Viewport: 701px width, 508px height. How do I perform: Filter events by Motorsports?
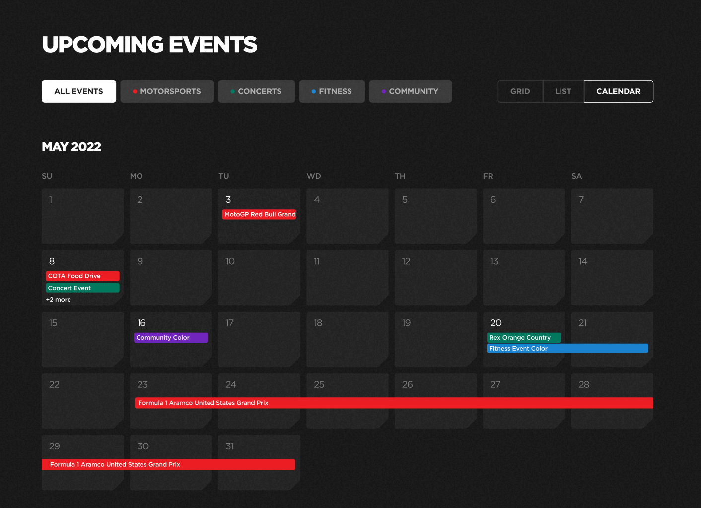[167, 91]
